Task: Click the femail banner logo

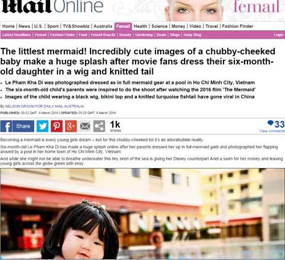Action: pyautogui.click(x=256, y=7)
